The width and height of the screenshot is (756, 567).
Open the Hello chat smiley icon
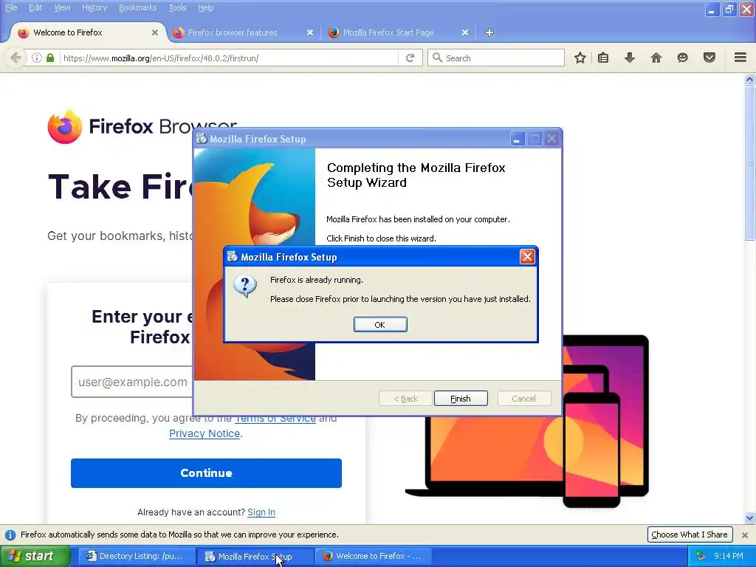coord(682,58)
